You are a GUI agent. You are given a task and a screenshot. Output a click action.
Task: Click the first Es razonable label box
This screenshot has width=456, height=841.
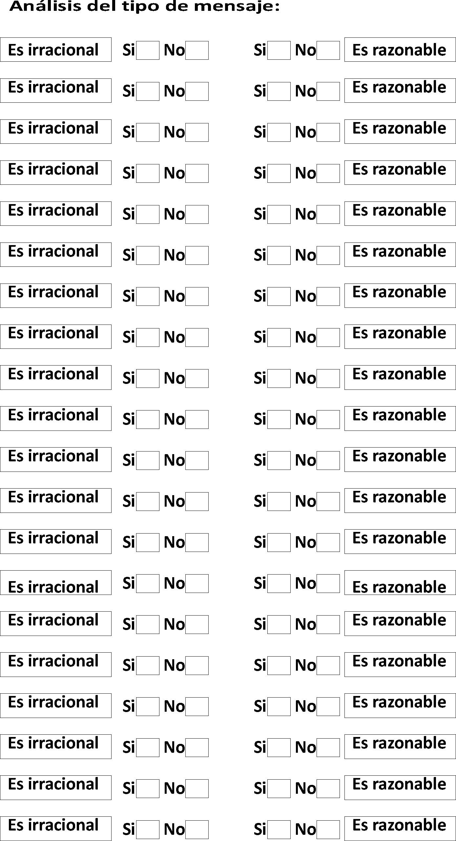[400, 50]
